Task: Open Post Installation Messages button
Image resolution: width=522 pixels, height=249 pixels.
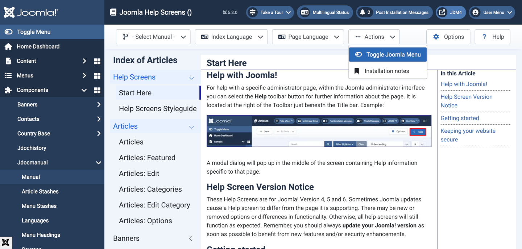Action: [394, 12]
